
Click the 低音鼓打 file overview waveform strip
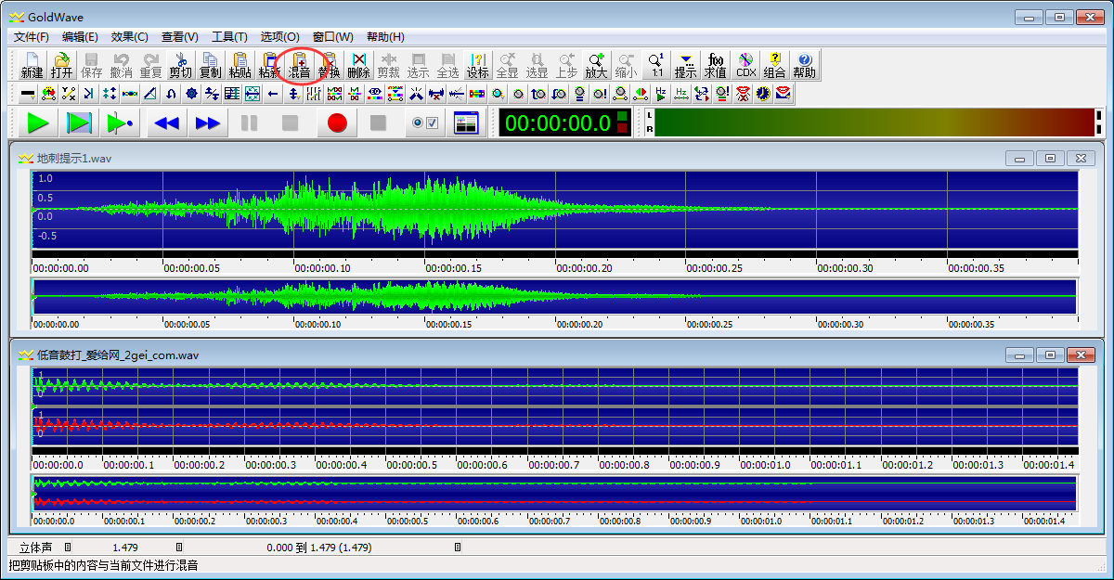click(554, 492)
